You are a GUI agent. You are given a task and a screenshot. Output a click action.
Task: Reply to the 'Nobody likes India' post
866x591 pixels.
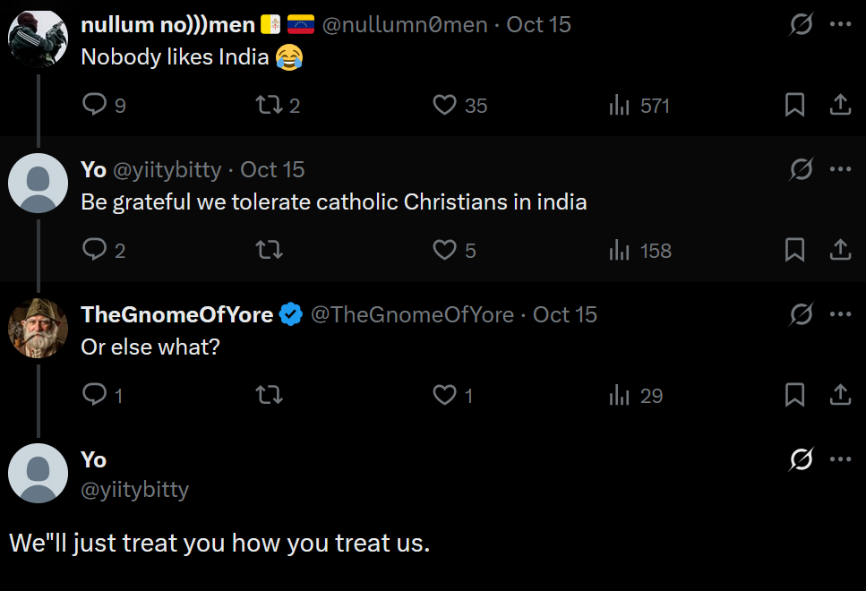pos(95,106)
